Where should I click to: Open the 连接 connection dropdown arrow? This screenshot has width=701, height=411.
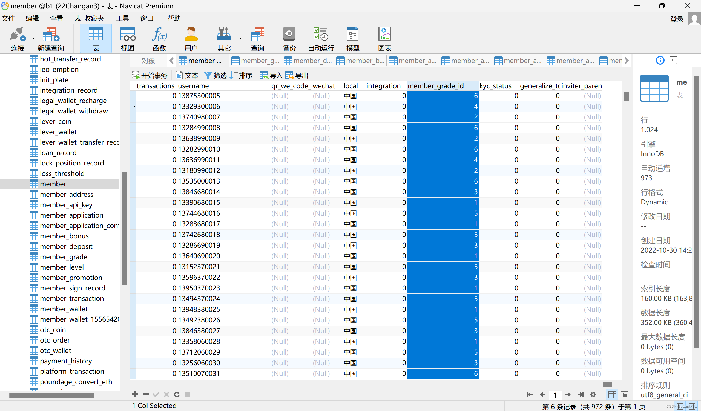[x=33, y=38]
